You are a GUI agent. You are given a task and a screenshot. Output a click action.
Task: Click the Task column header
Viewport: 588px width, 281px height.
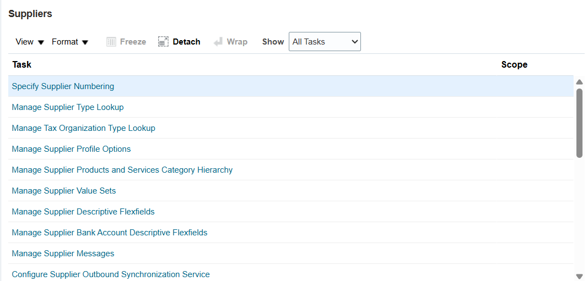point(22,65)
